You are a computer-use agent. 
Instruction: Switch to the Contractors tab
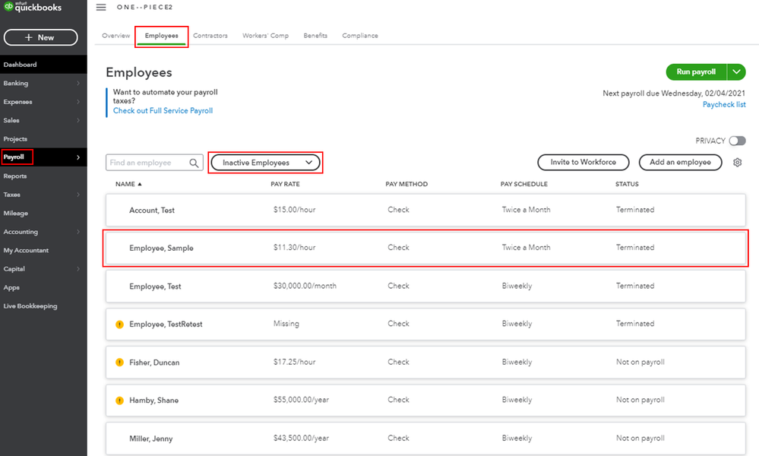click(210, 36)
